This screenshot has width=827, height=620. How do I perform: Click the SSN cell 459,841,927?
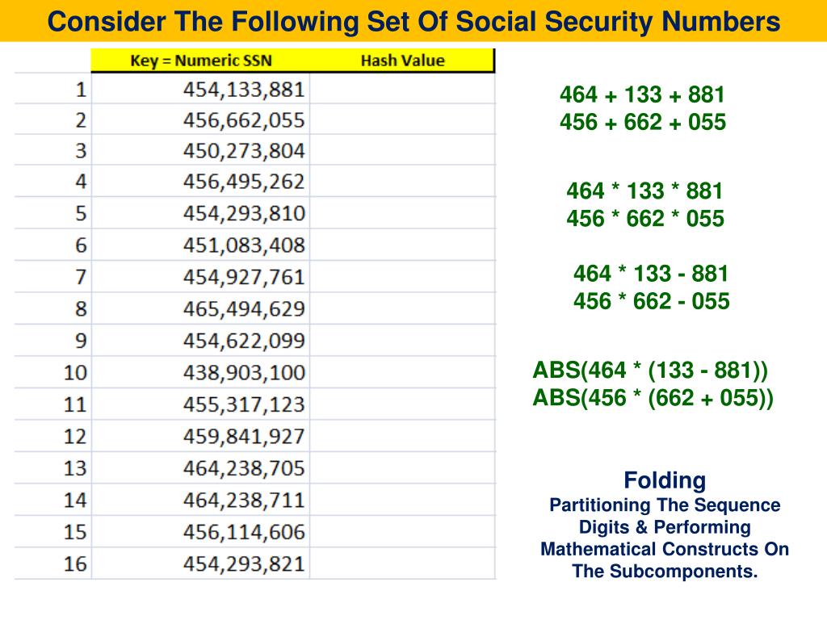coord(200,436)
